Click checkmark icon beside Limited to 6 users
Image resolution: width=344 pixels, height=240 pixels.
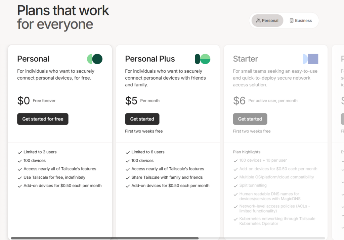128,152
